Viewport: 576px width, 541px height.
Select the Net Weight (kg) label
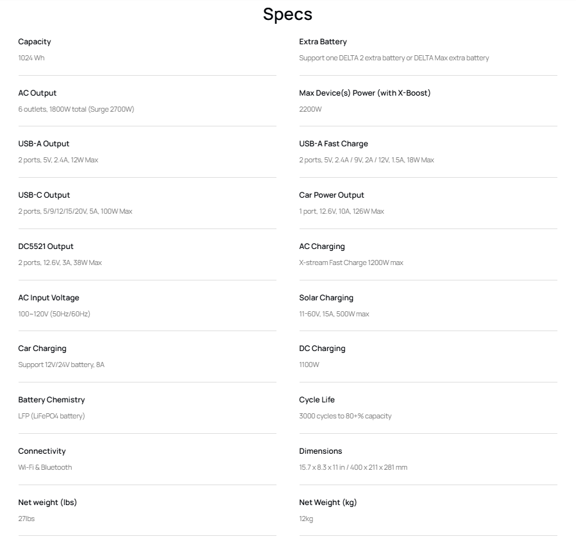[328, 502]
